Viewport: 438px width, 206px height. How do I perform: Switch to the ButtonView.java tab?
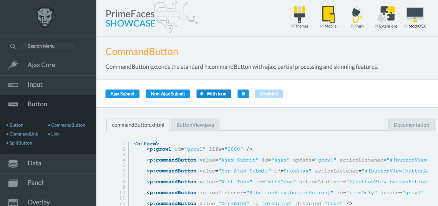pyautogui.click(x=195, y=125)
